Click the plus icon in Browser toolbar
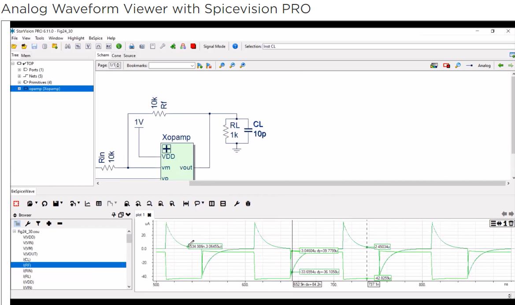This screenshot has height=305, width=515. click(49, 223)
